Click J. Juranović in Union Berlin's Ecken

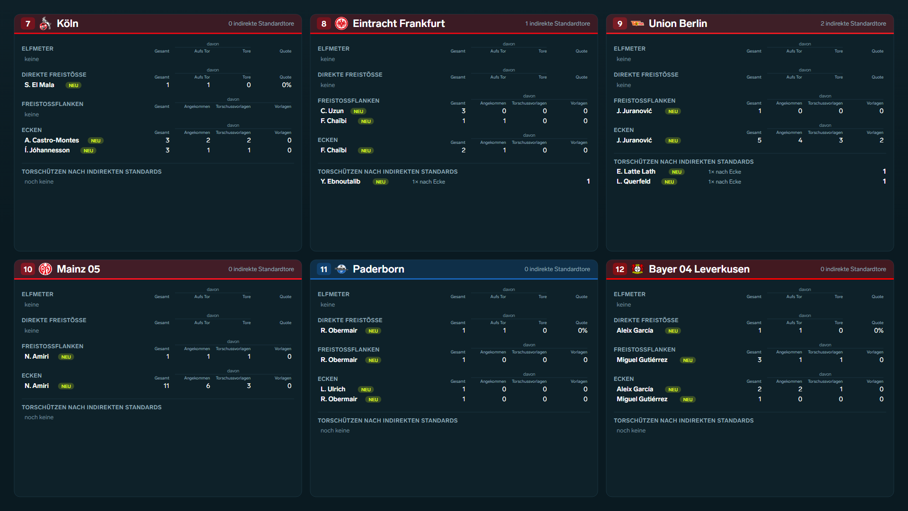pos(634,141)
